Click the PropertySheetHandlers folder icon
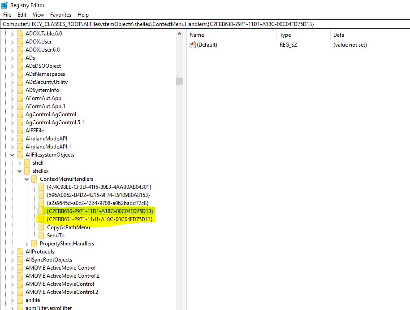 point(34,244)
